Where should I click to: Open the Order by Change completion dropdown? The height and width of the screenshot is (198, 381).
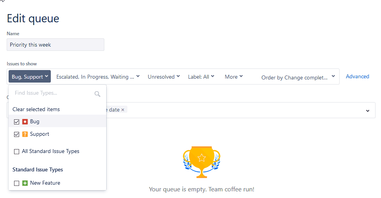(298, 77)
